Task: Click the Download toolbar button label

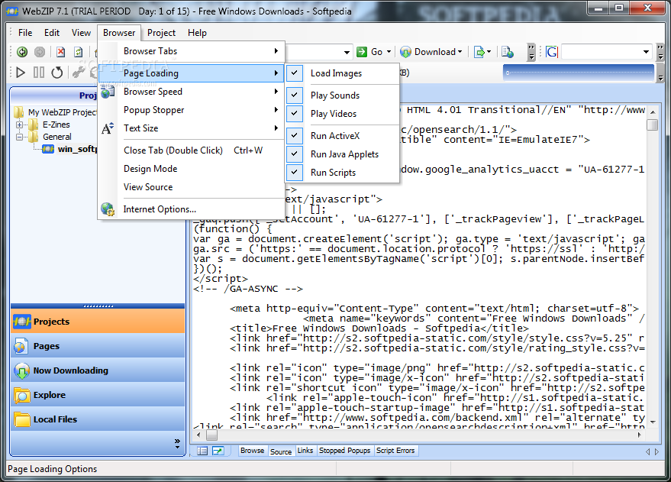Action: pyautogui.click(x=435, y=52)
